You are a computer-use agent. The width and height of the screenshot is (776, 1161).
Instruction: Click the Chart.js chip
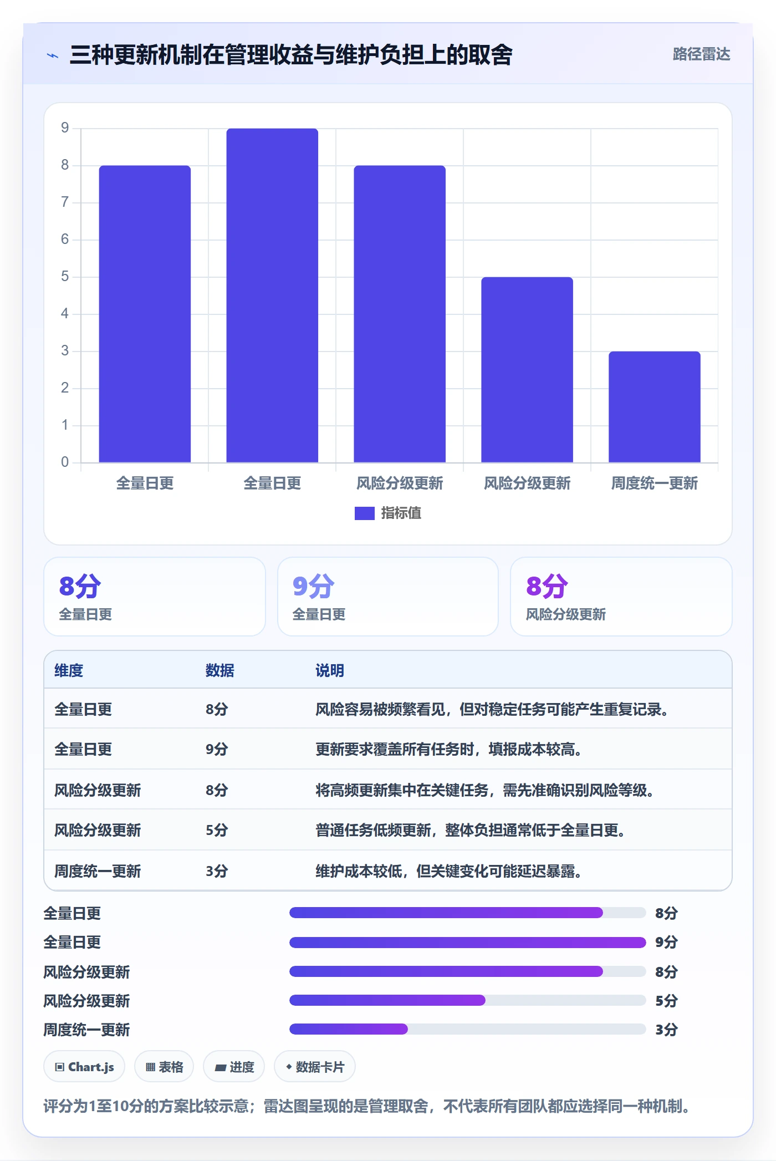(84, 1067)
